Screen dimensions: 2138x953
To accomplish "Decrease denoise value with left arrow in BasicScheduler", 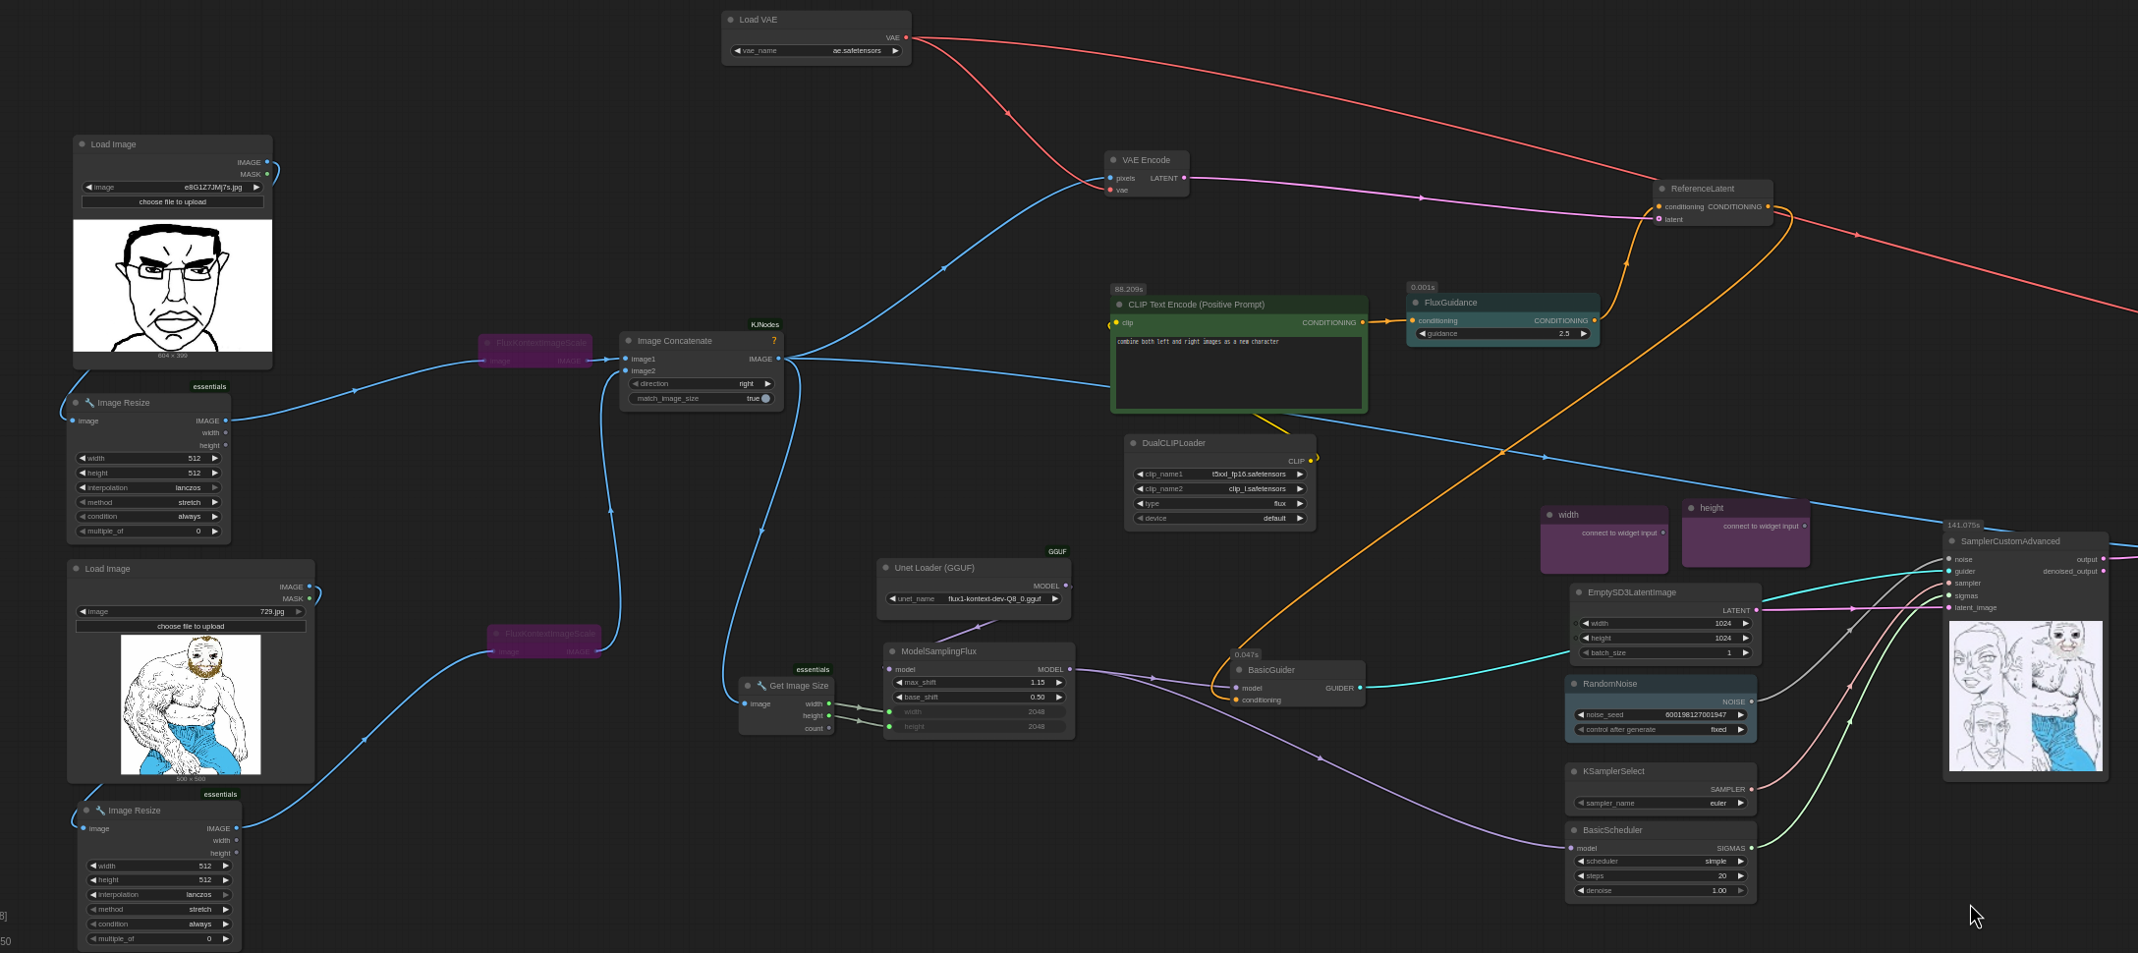I will pyautogui.click(x=1580, y=891).
